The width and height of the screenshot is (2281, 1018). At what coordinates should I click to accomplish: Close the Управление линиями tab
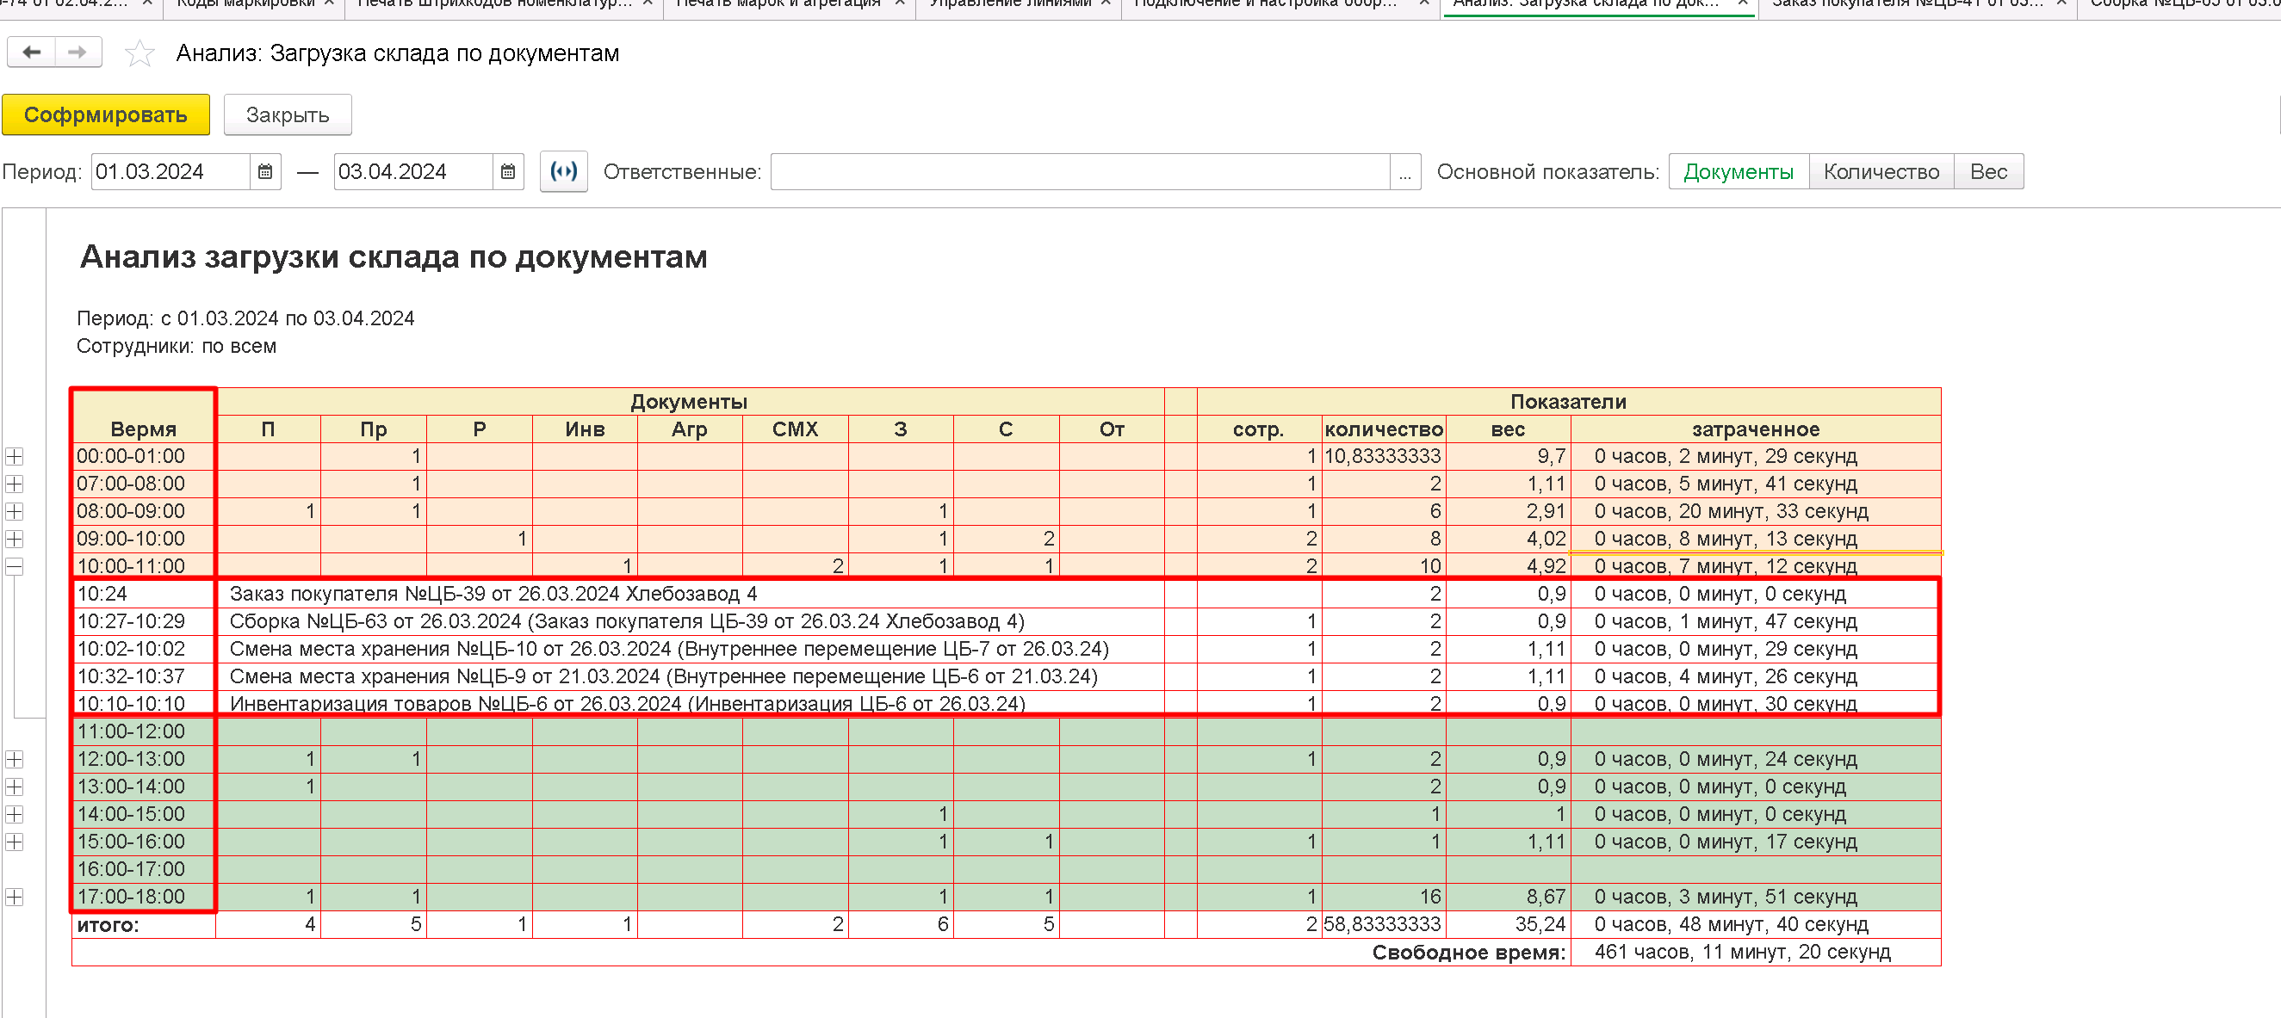(x=1105, y=3)
